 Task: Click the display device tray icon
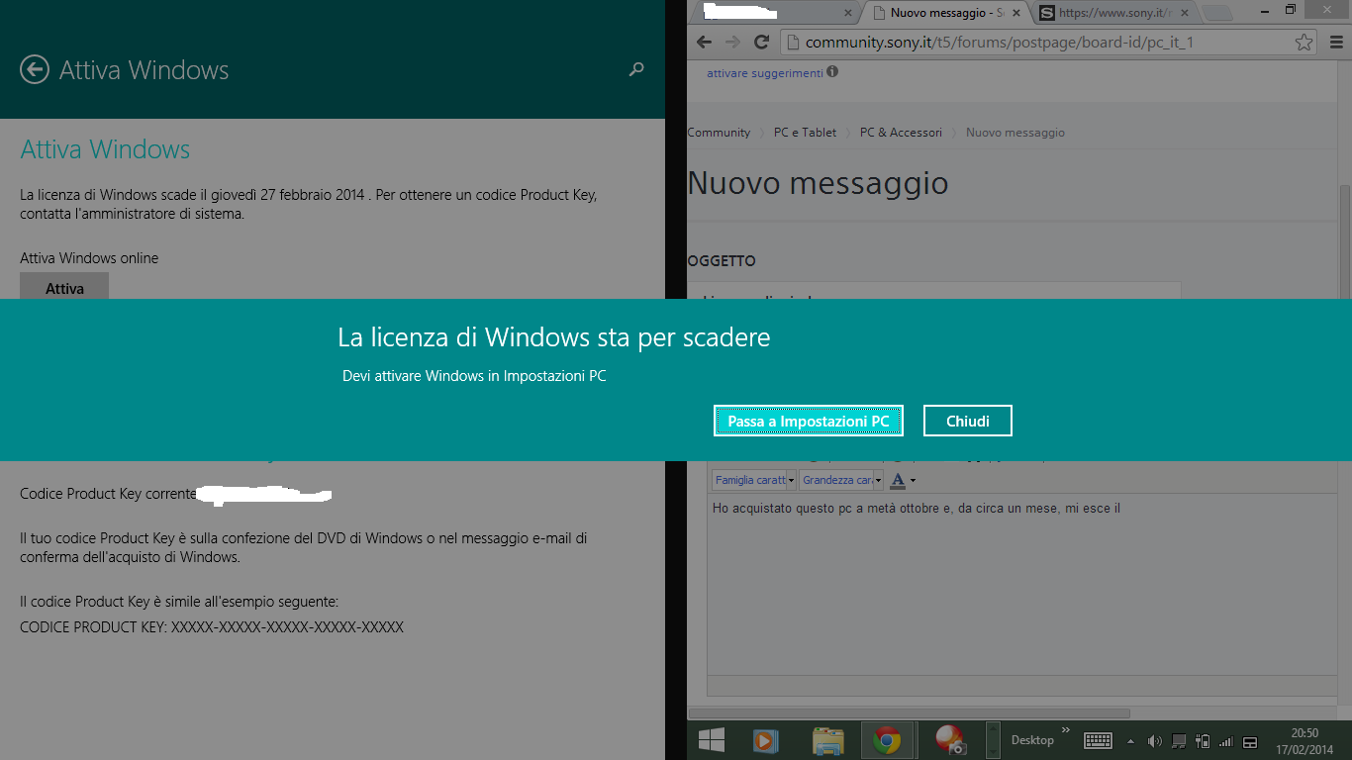[x=1179, y=741]
